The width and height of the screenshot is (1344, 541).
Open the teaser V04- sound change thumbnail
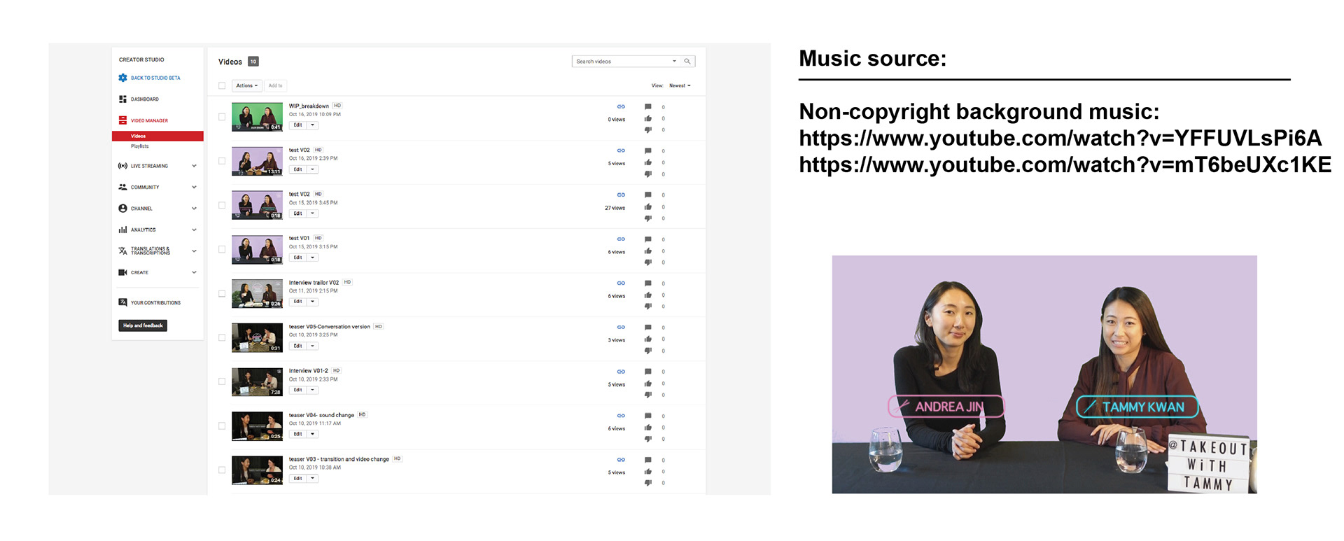(x=257, y=426)
